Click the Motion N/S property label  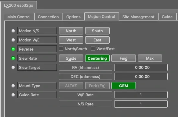coord(37,31)
